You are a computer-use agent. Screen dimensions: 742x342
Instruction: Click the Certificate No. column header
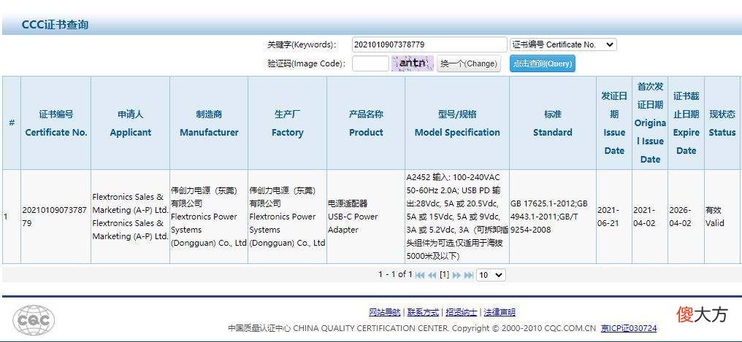tap(56, 123)
